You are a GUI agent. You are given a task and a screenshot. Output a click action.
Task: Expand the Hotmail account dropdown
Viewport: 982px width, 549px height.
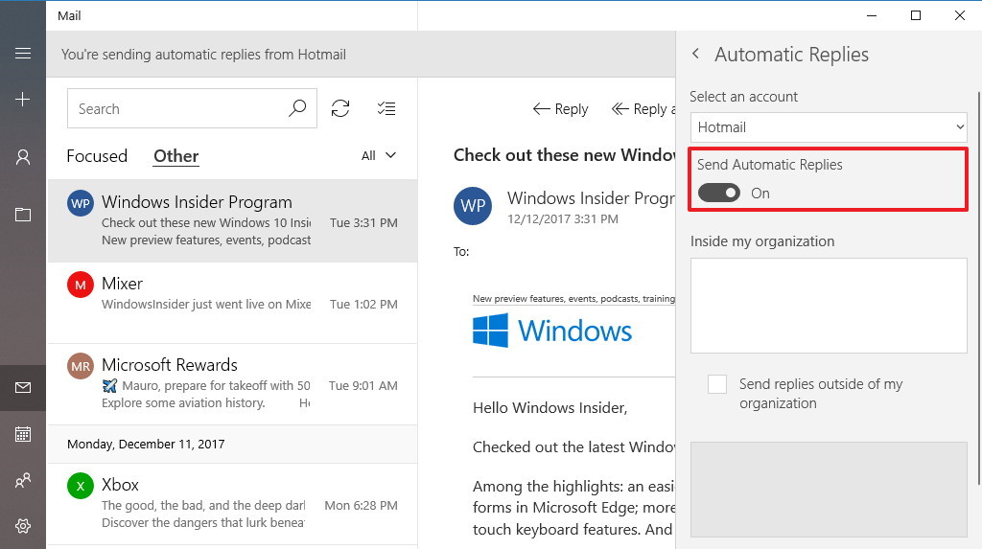coord(829,127)
